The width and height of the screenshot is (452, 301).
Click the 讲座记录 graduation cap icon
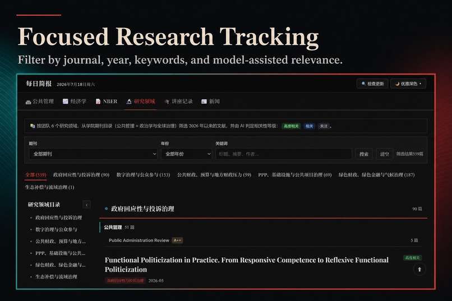[167, 101]
